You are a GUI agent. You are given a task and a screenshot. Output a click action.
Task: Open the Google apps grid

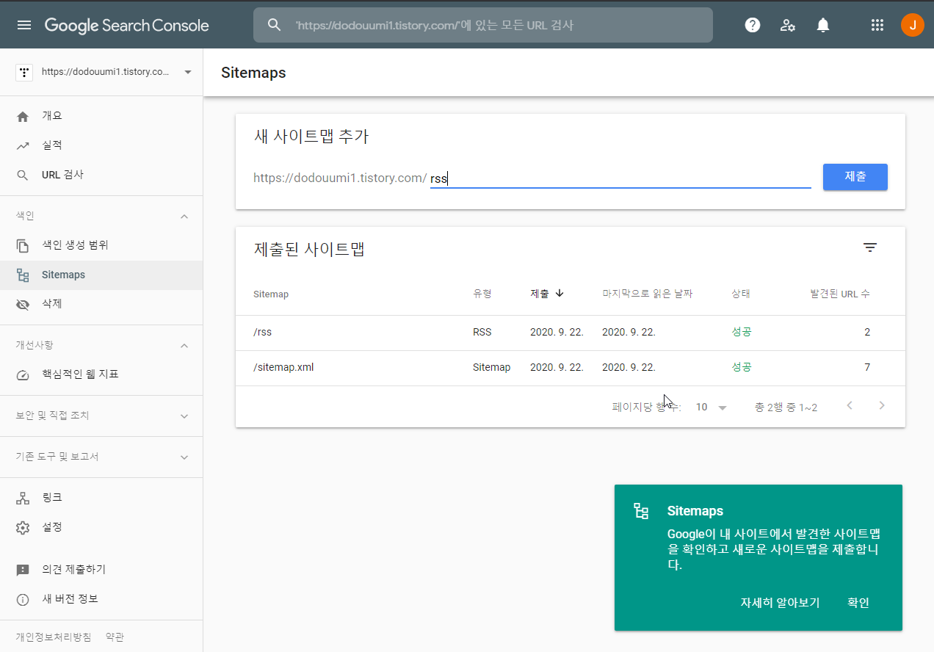[877, 25]
